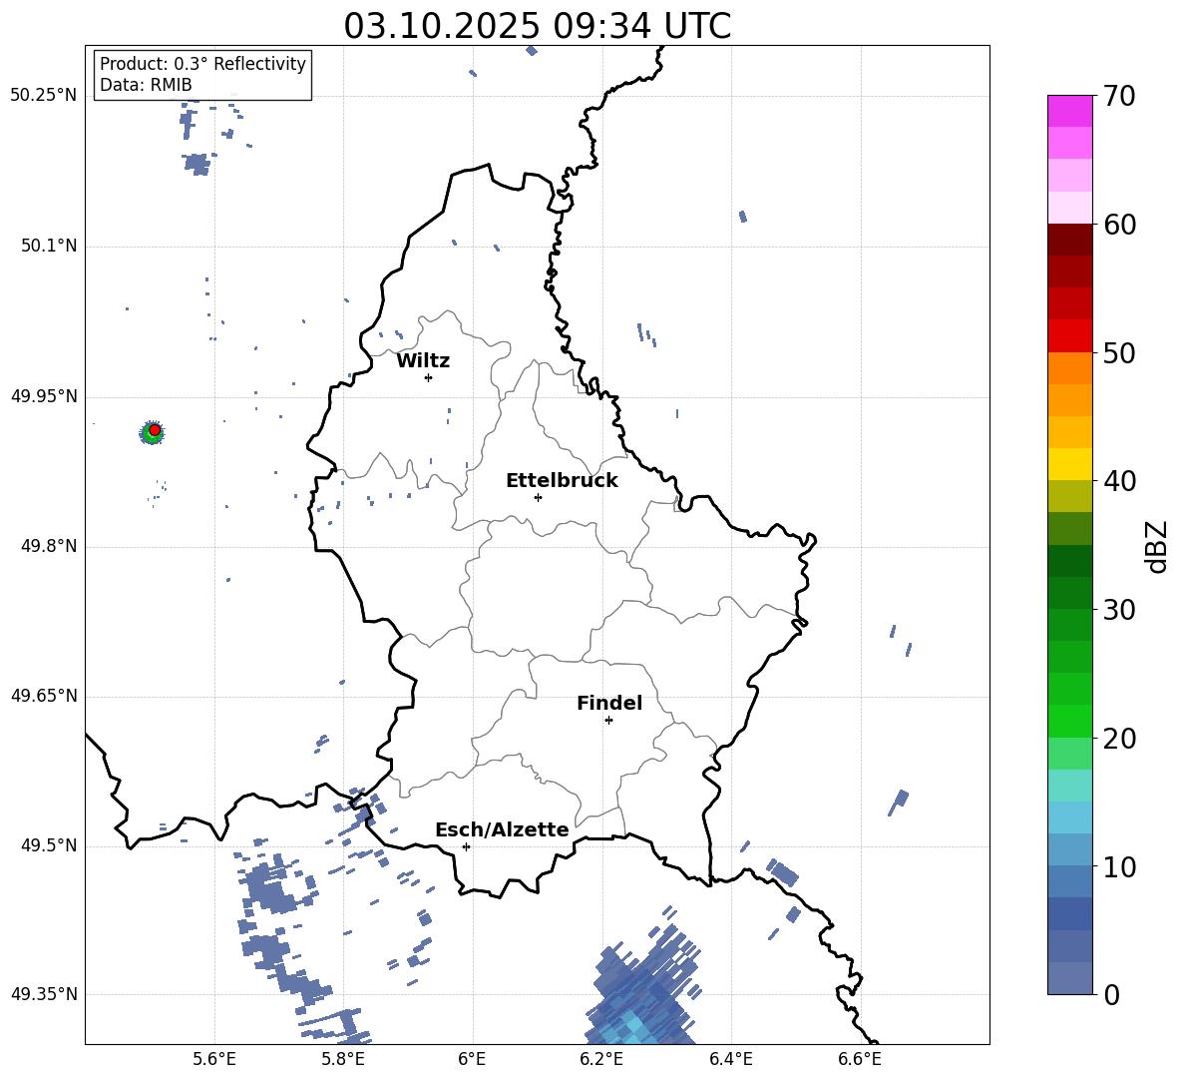This screenshot has width=1181, height=1079.
Task: Click the title '03.10.2025 09:34 UTC'
Action: coord(537,26)
